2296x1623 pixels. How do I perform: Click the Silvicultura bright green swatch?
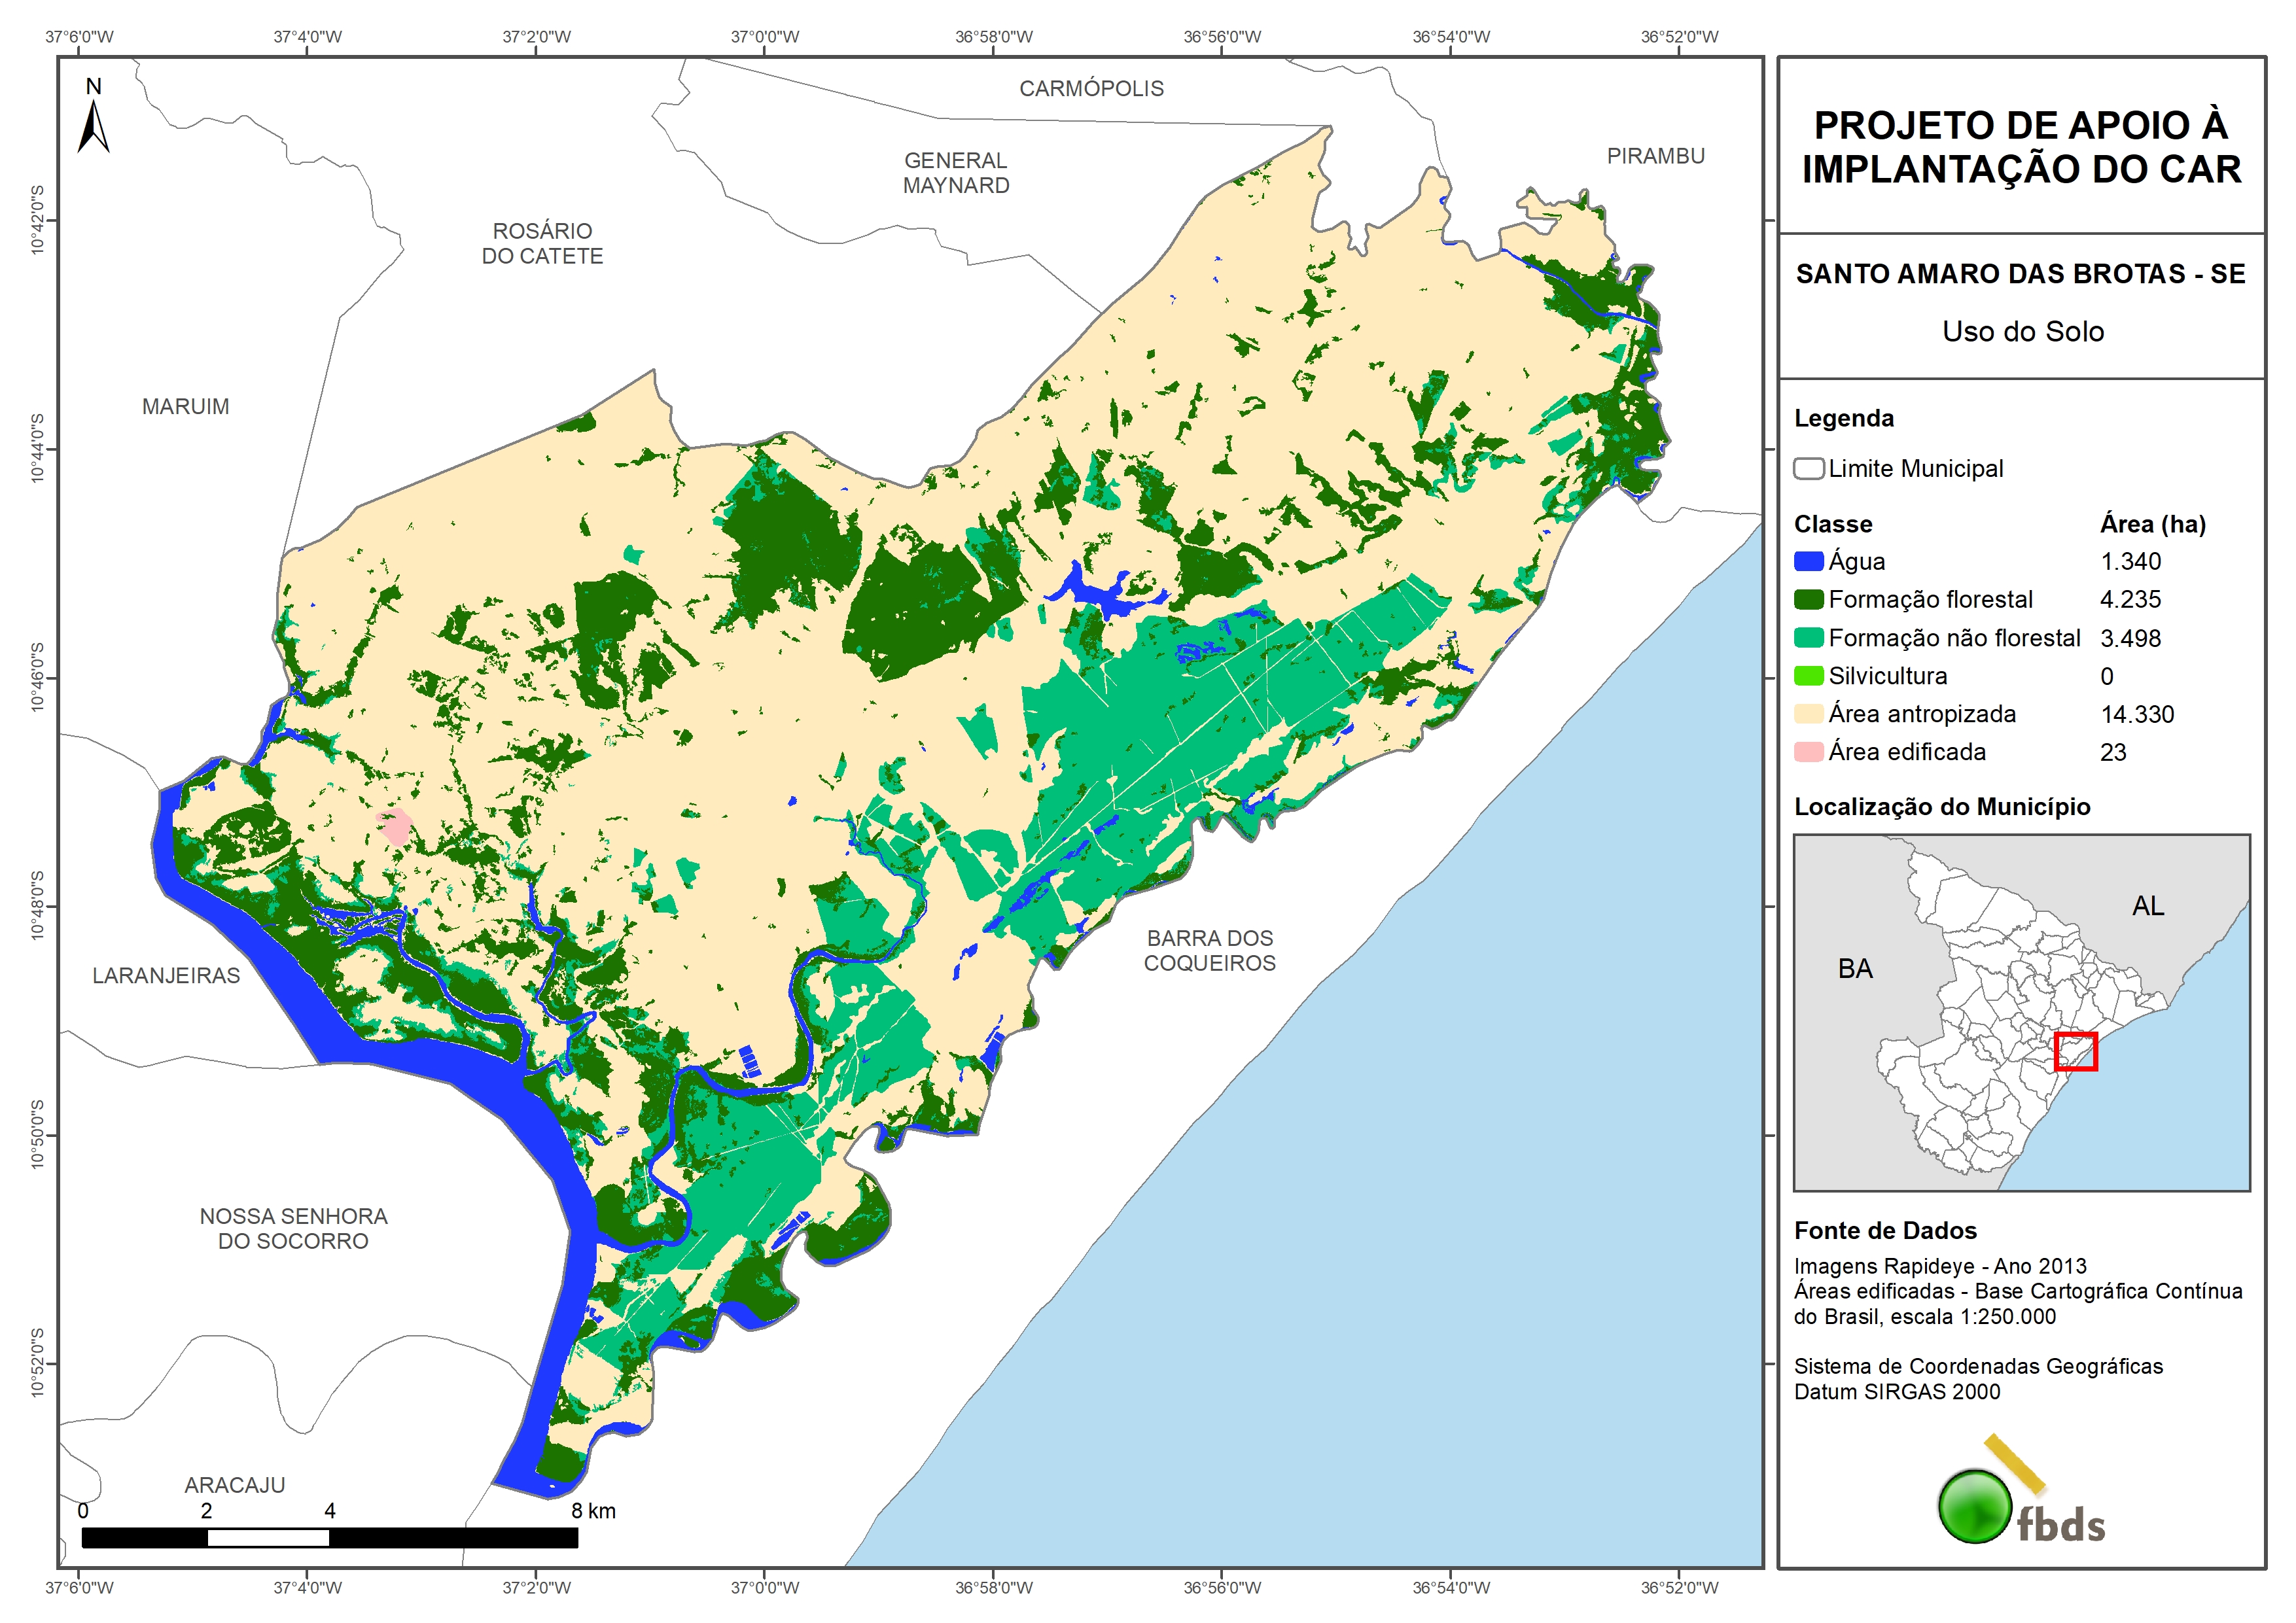click(1808, 676)
